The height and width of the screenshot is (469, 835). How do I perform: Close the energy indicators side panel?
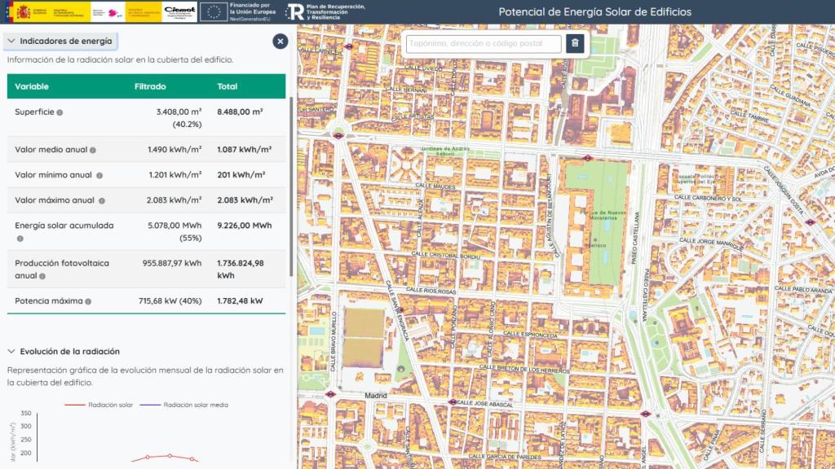(280, 42)
